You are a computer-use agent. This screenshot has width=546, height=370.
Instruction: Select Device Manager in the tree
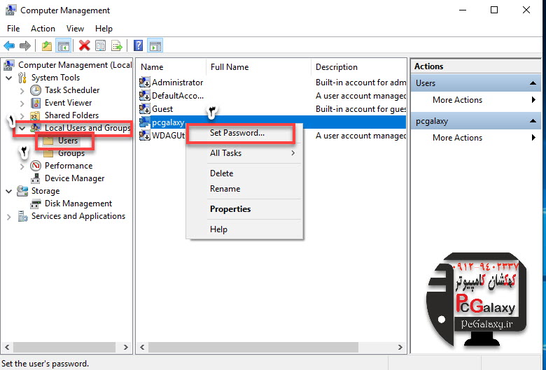74,178
